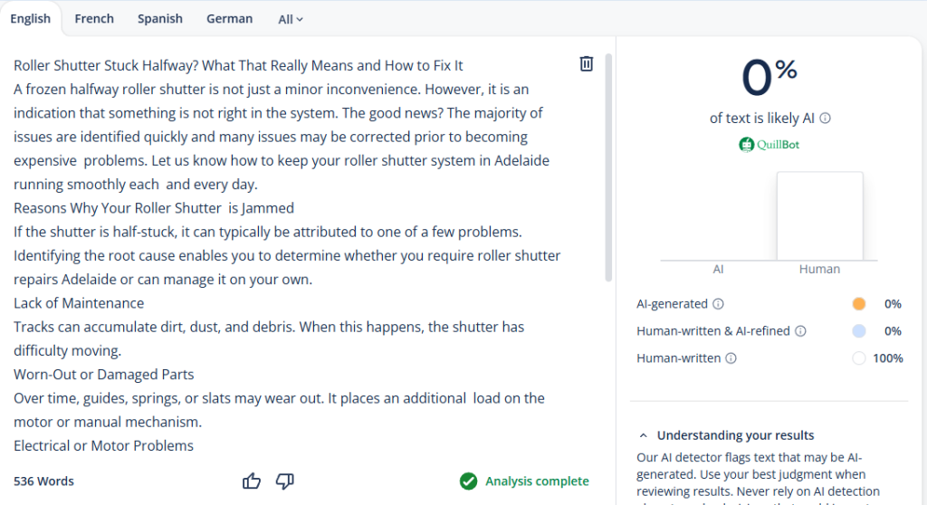Click info icon next to AI-generated
Image resolution: width=927 pixels, height=505 pixels.
pyautogui.click(x=718, y=304)
